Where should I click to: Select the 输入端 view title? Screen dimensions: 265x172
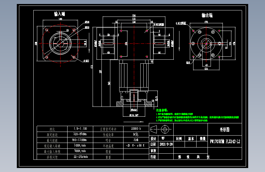[x=60, y=14]
